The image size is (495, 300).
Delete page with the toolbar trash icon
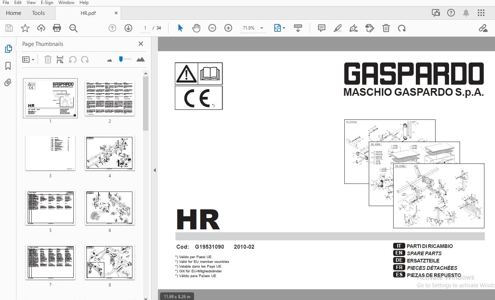point(386,28)
